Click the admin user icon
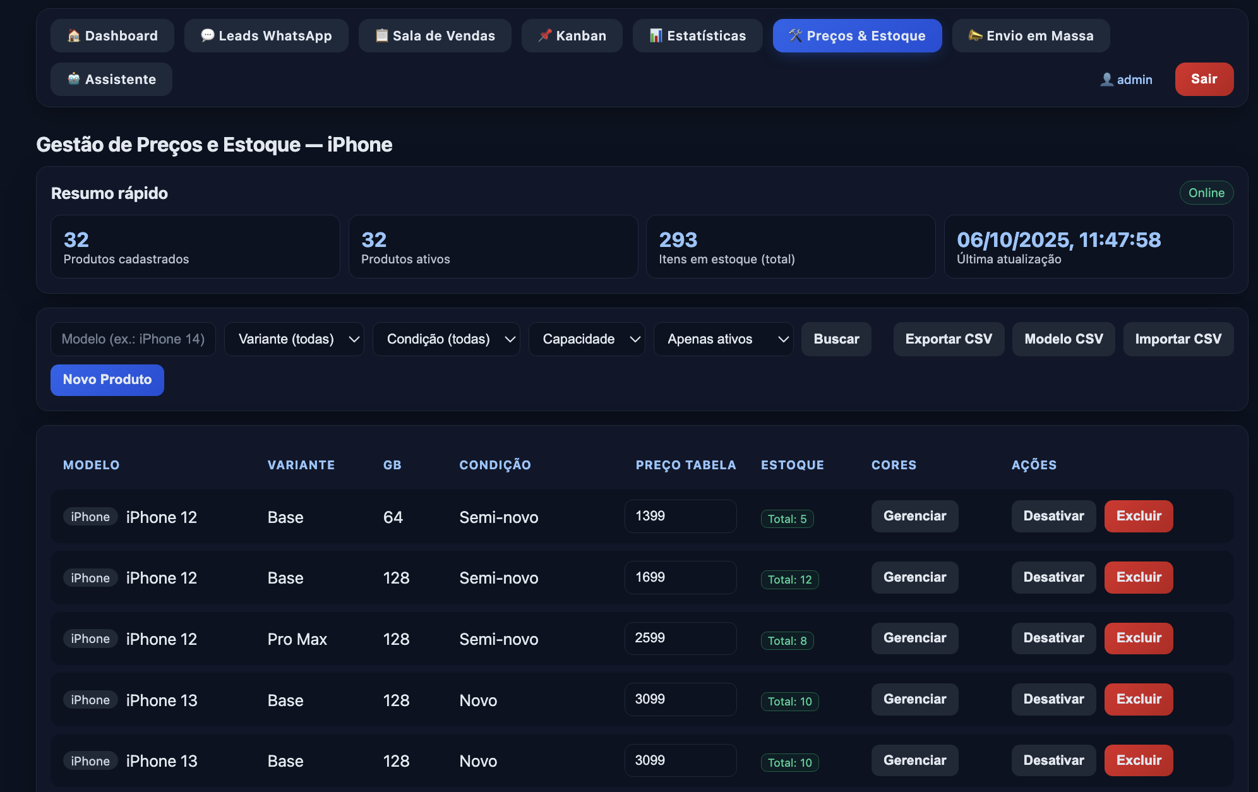Viewport: 1258px width, 792px height. 1106,80
